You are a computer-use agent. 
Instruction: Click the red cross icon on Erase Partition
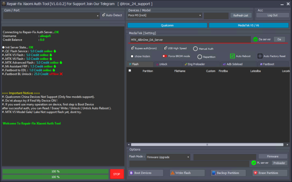coord(255,173)
